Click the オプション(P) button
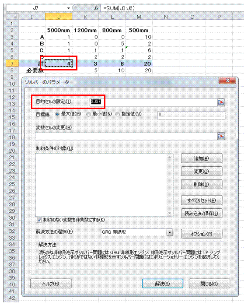 tap(202, 234)
